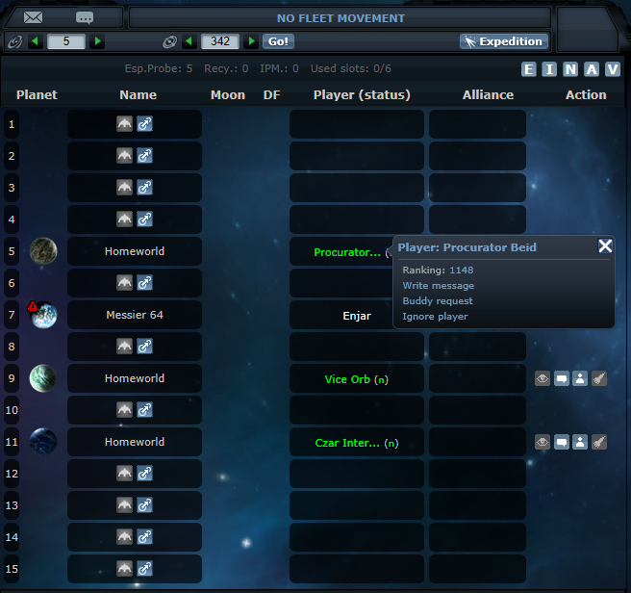Message Vice Orb via chat icon
Image resolution: width=631 pixels, height=593 pixels.
[562, 378]
